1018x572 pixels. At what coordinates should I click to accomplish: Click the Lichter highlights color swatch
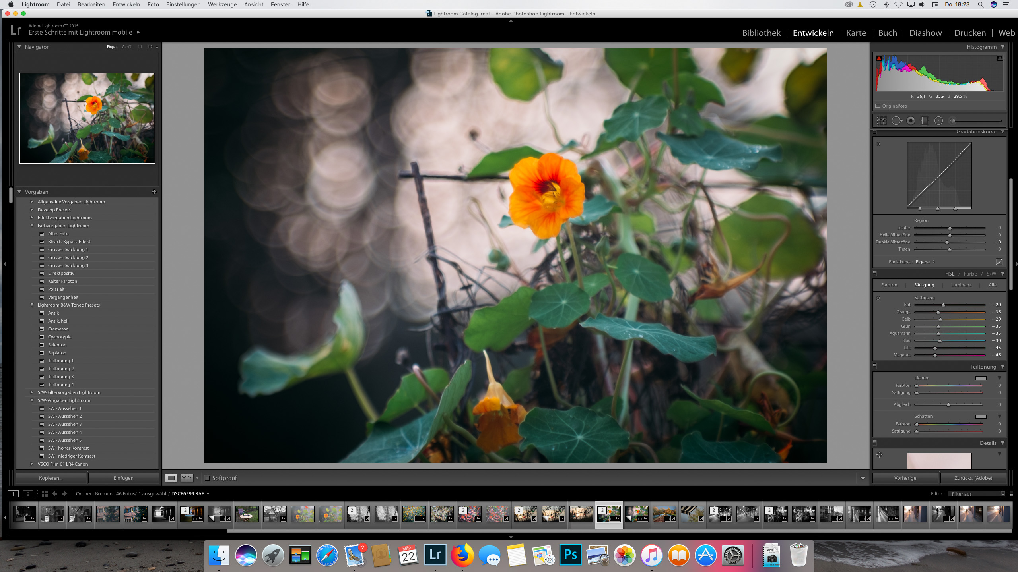981,378
